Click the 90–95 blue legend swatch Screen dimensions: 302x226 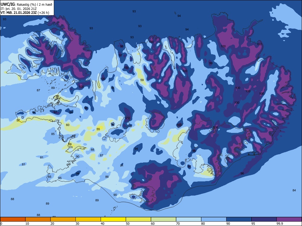coord(239,219)
